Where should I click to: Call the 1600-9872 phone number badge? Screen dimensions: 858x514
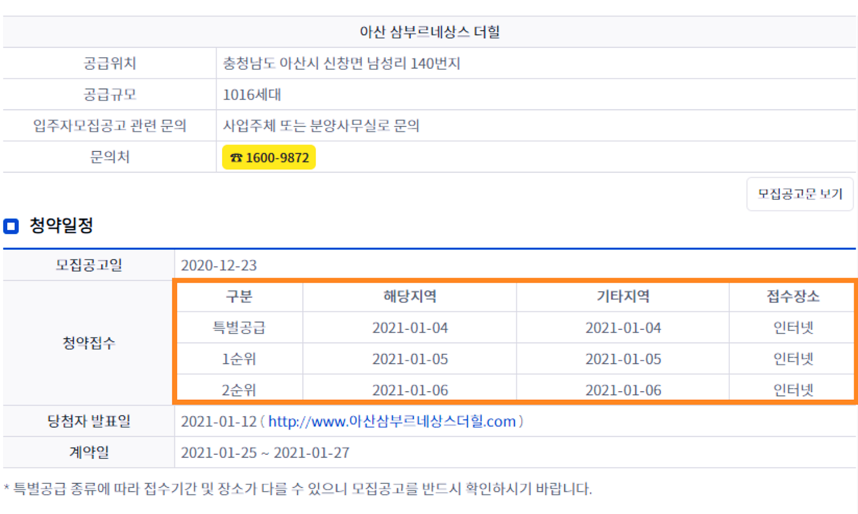[269, 158]
